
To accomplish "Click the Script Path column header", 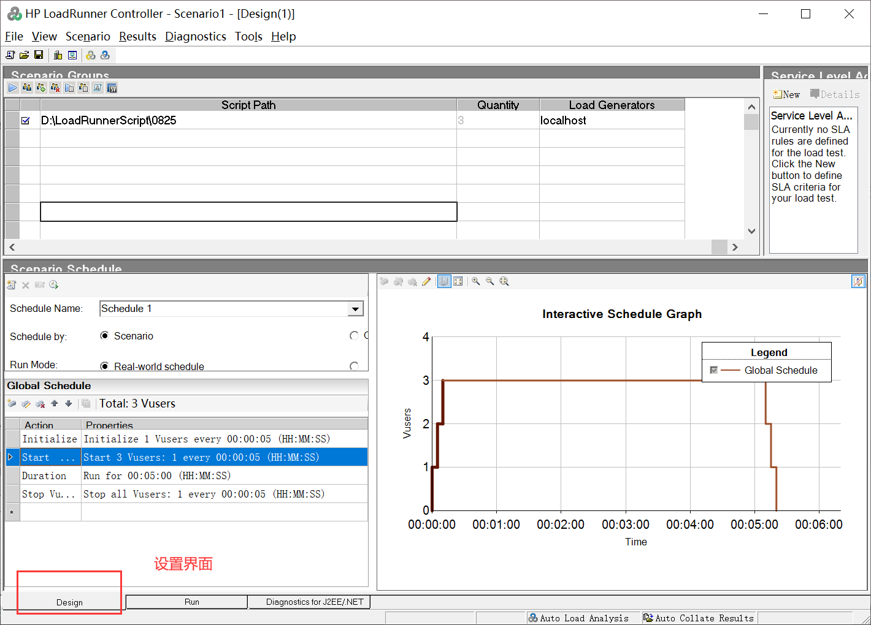I will 248,105.
